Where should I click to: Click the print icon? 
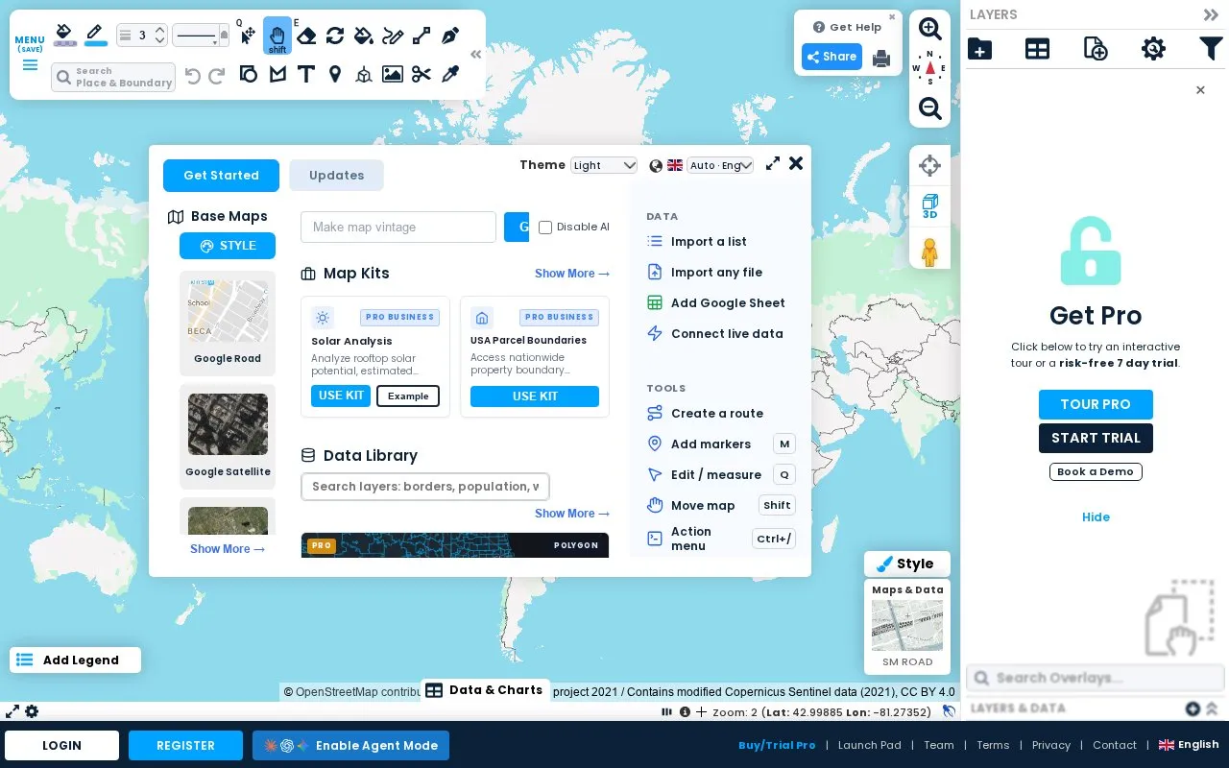(x=881, y=59)
